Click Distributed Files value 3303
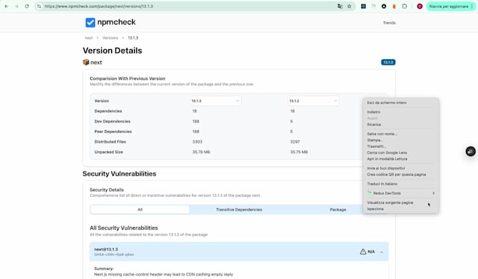This screenshot has height=279, width=478. (x=198, y=142)
